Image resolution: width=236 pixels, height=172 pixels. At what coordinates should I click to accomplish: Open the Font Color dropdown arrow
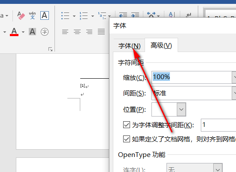click(23, 32)
